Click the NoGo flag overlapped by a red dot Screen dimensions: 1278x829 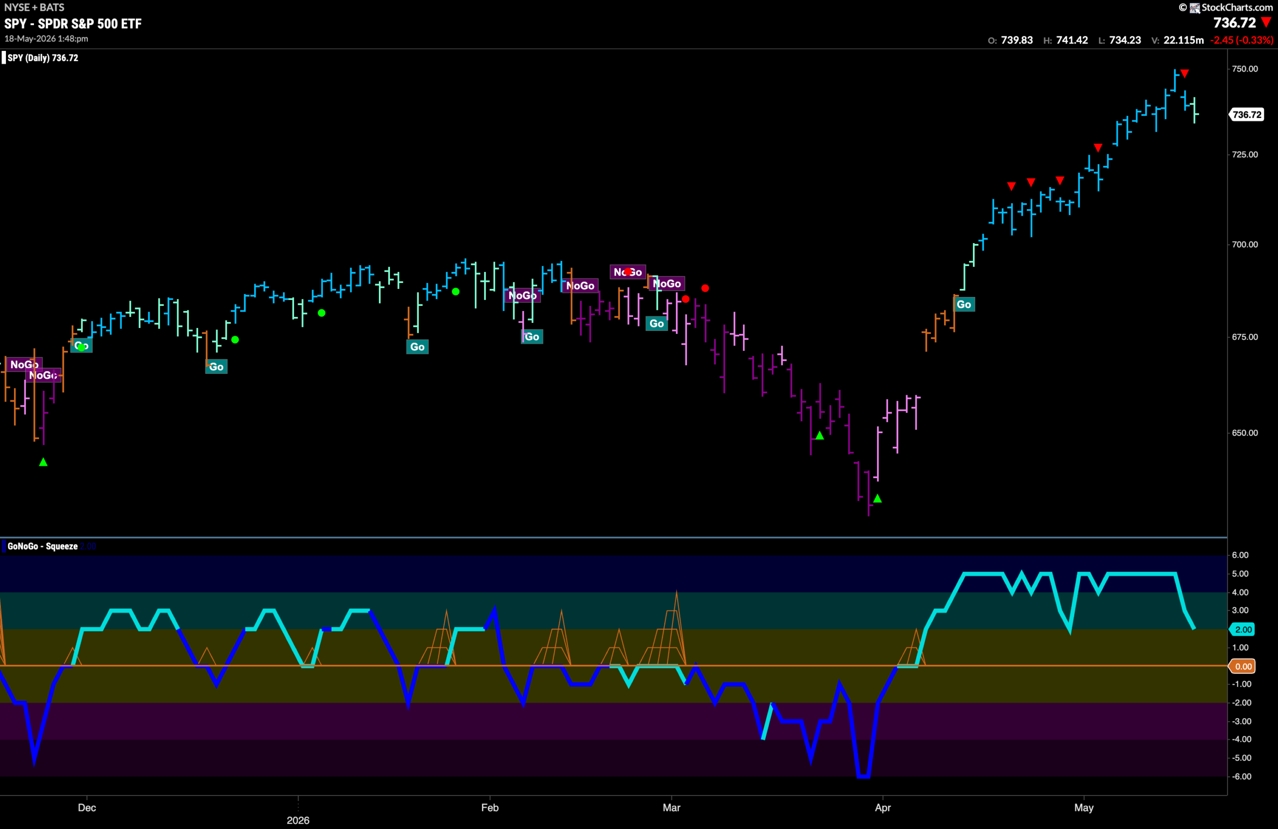point(628,272)
